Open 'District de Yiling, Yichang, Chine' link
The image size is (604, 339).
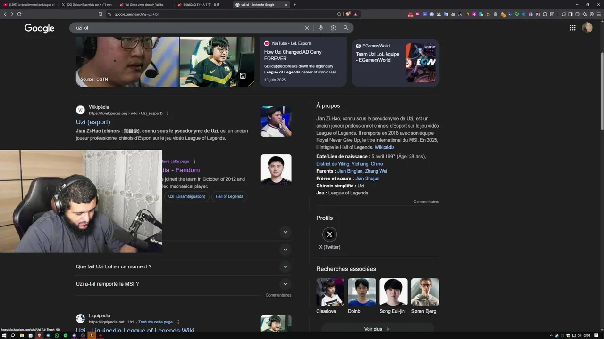[x=350, y=164]
